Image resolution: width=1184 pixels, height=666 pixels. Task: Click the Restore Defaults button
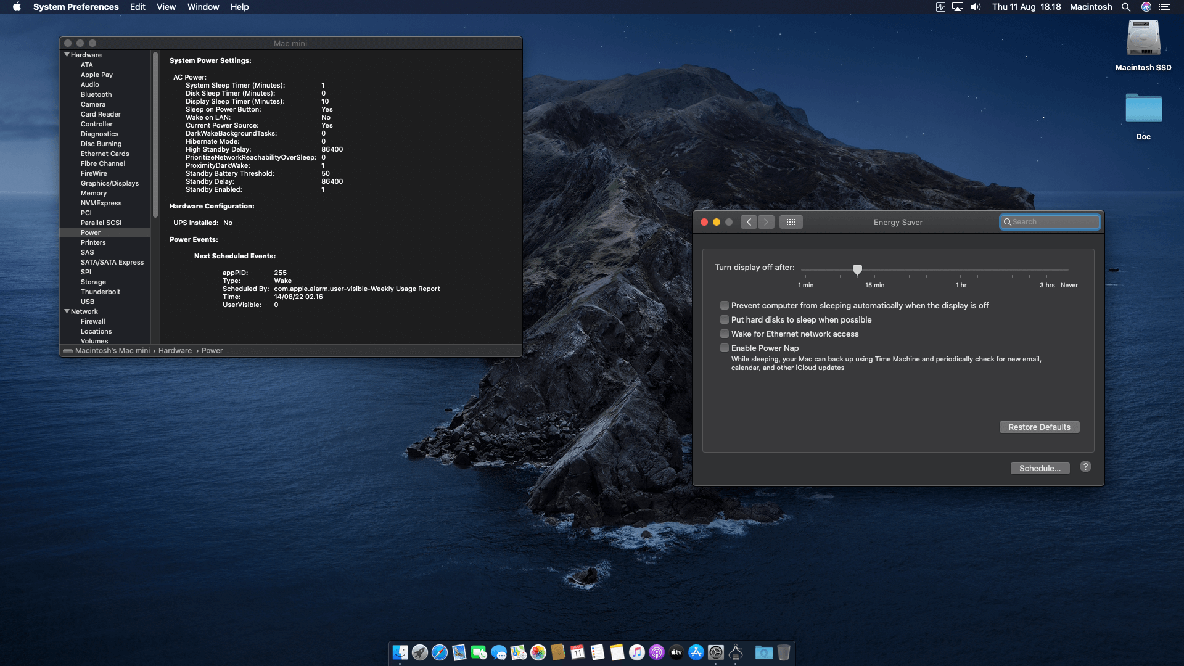(1039, 427)
